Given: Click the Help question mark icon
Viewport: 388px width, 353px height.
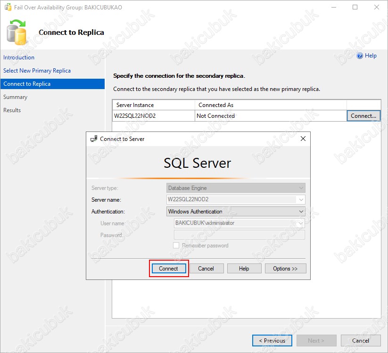Looking at the screenshot, I should (x=360, y=56).
